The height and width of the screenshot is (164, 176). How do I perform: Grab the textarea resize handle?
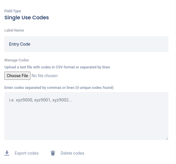167,138
